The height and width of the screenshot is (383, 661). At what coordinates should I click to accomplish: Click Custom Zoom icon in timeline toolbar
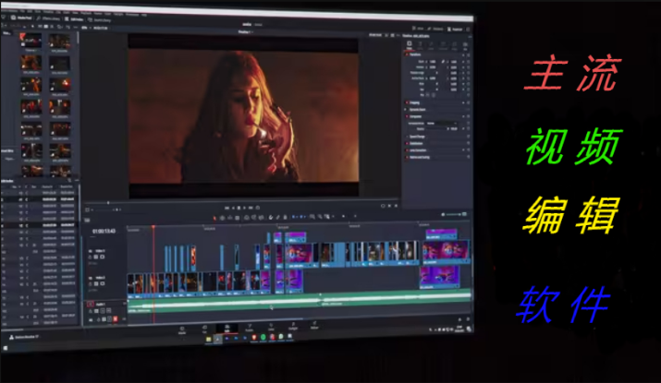pyautogui.click(x=327, y=217)
